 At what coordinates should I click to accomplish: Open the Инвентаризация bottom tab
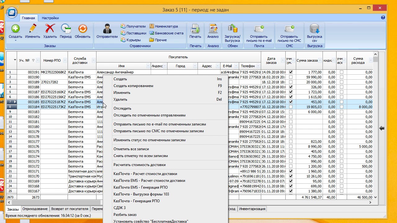pos(252,209)
